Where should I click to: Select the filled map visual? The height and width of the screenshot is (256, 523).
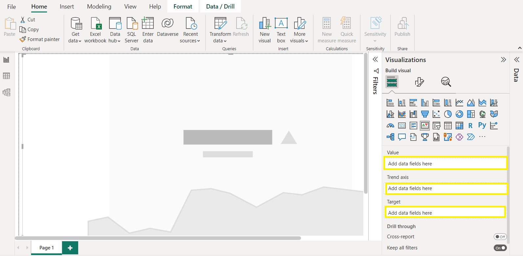pos(494,114)
